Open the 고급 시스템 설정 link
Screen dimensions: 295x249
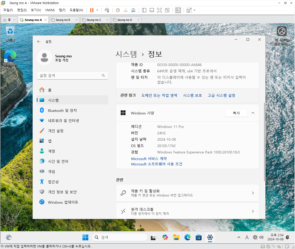pos(221,95)
